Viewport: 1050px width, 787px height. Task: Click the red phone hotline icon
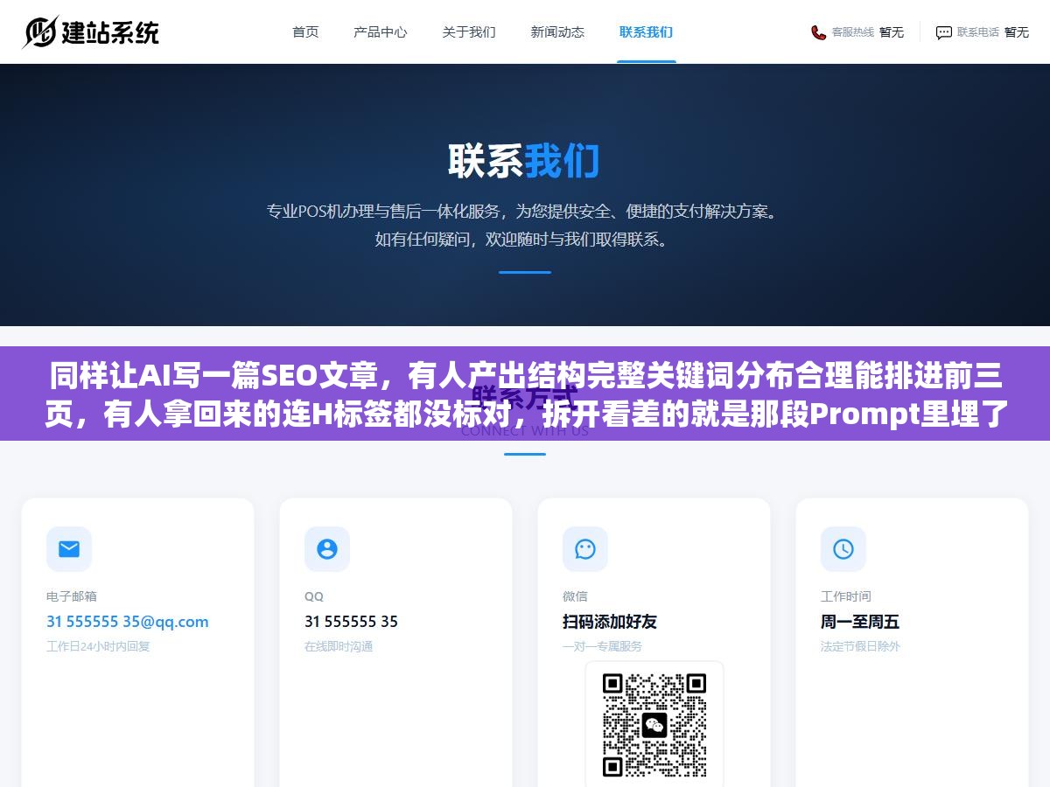tap(818, 32)
